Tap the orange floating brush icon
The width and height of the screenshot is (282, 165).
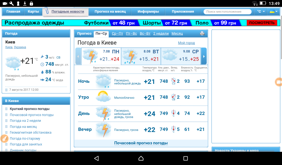pyautogui.click(x=4, y=139)
